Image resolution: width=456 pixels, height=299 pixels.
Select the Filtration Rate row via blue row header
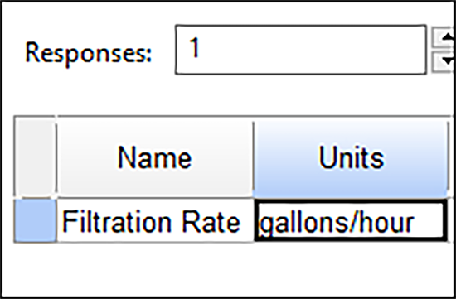point(35,221)
